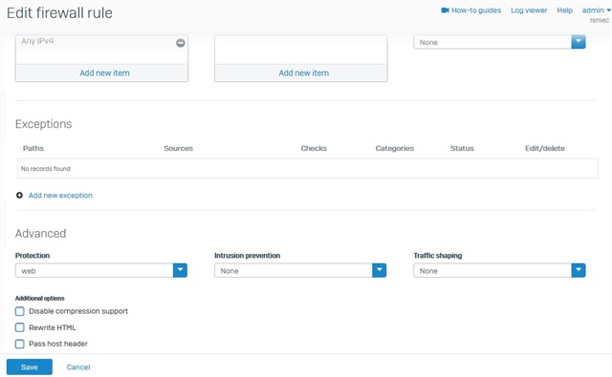This screenshot has width=612, height=377.
Task: Open How-to guides link
Action: click(x=476, y=10)
